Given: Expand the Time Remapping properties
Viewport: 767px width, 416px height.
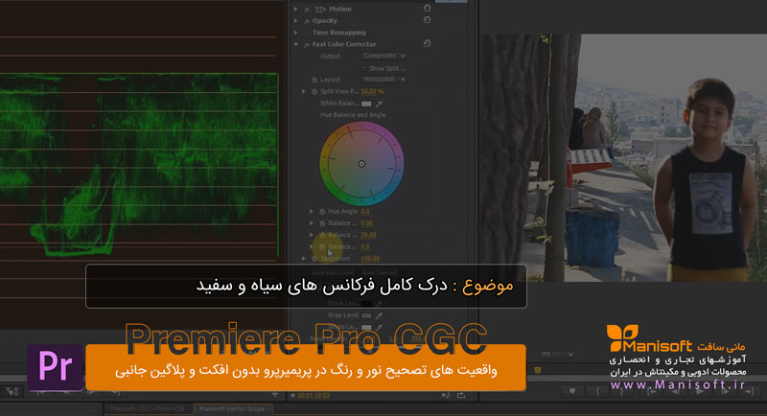Looking at the screenshot, I should (295, 33).
